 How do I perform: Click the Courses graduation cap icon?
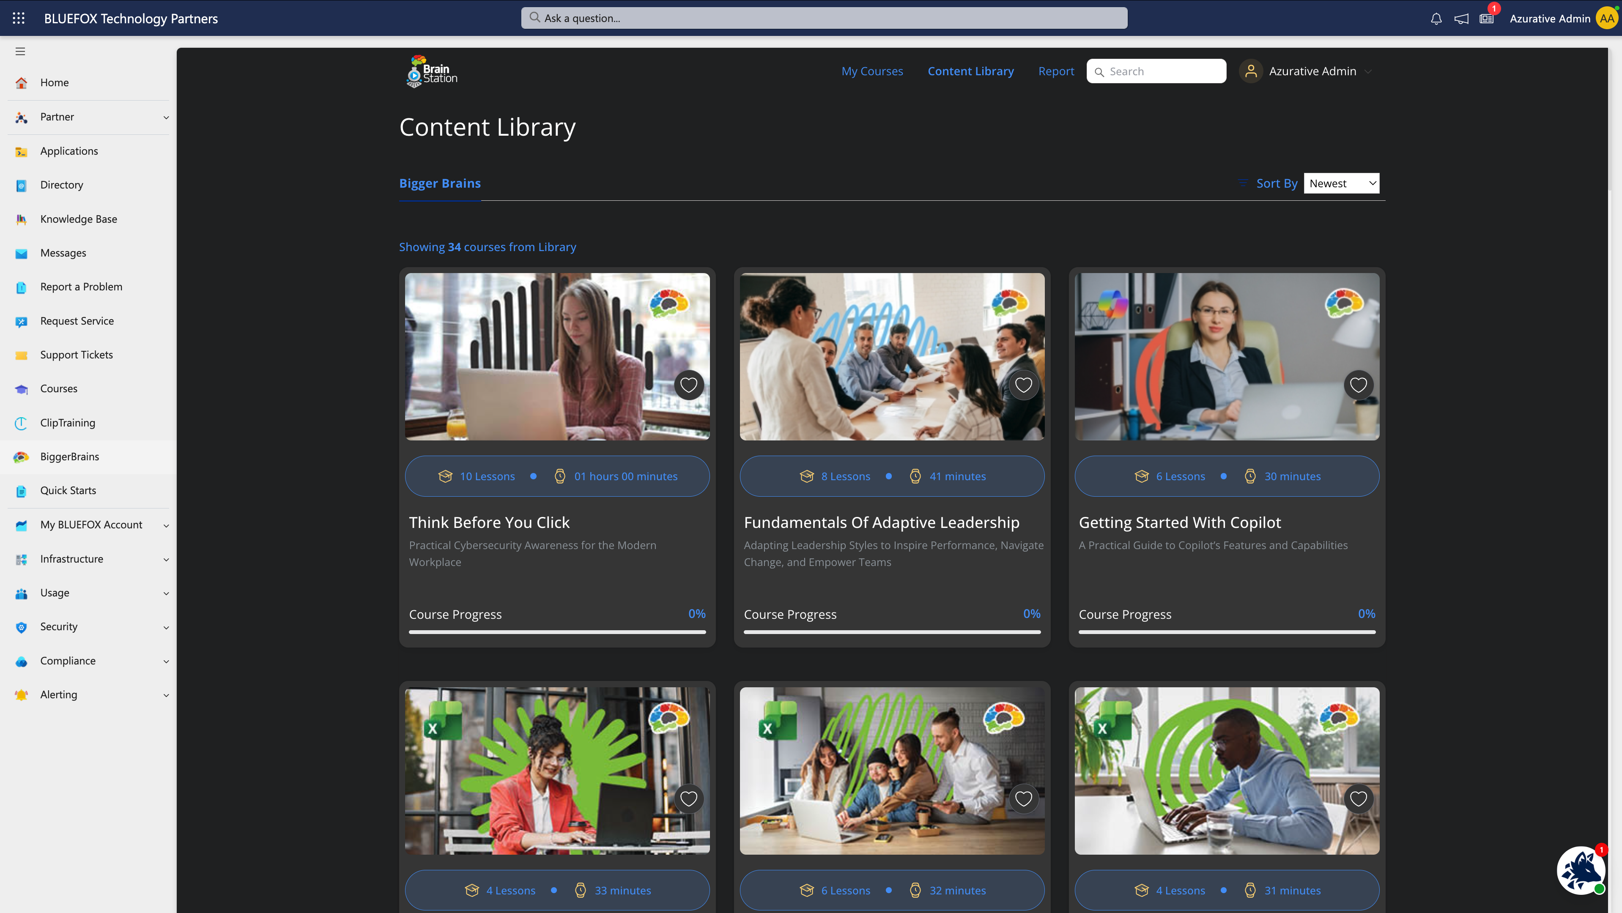(22, 389)
